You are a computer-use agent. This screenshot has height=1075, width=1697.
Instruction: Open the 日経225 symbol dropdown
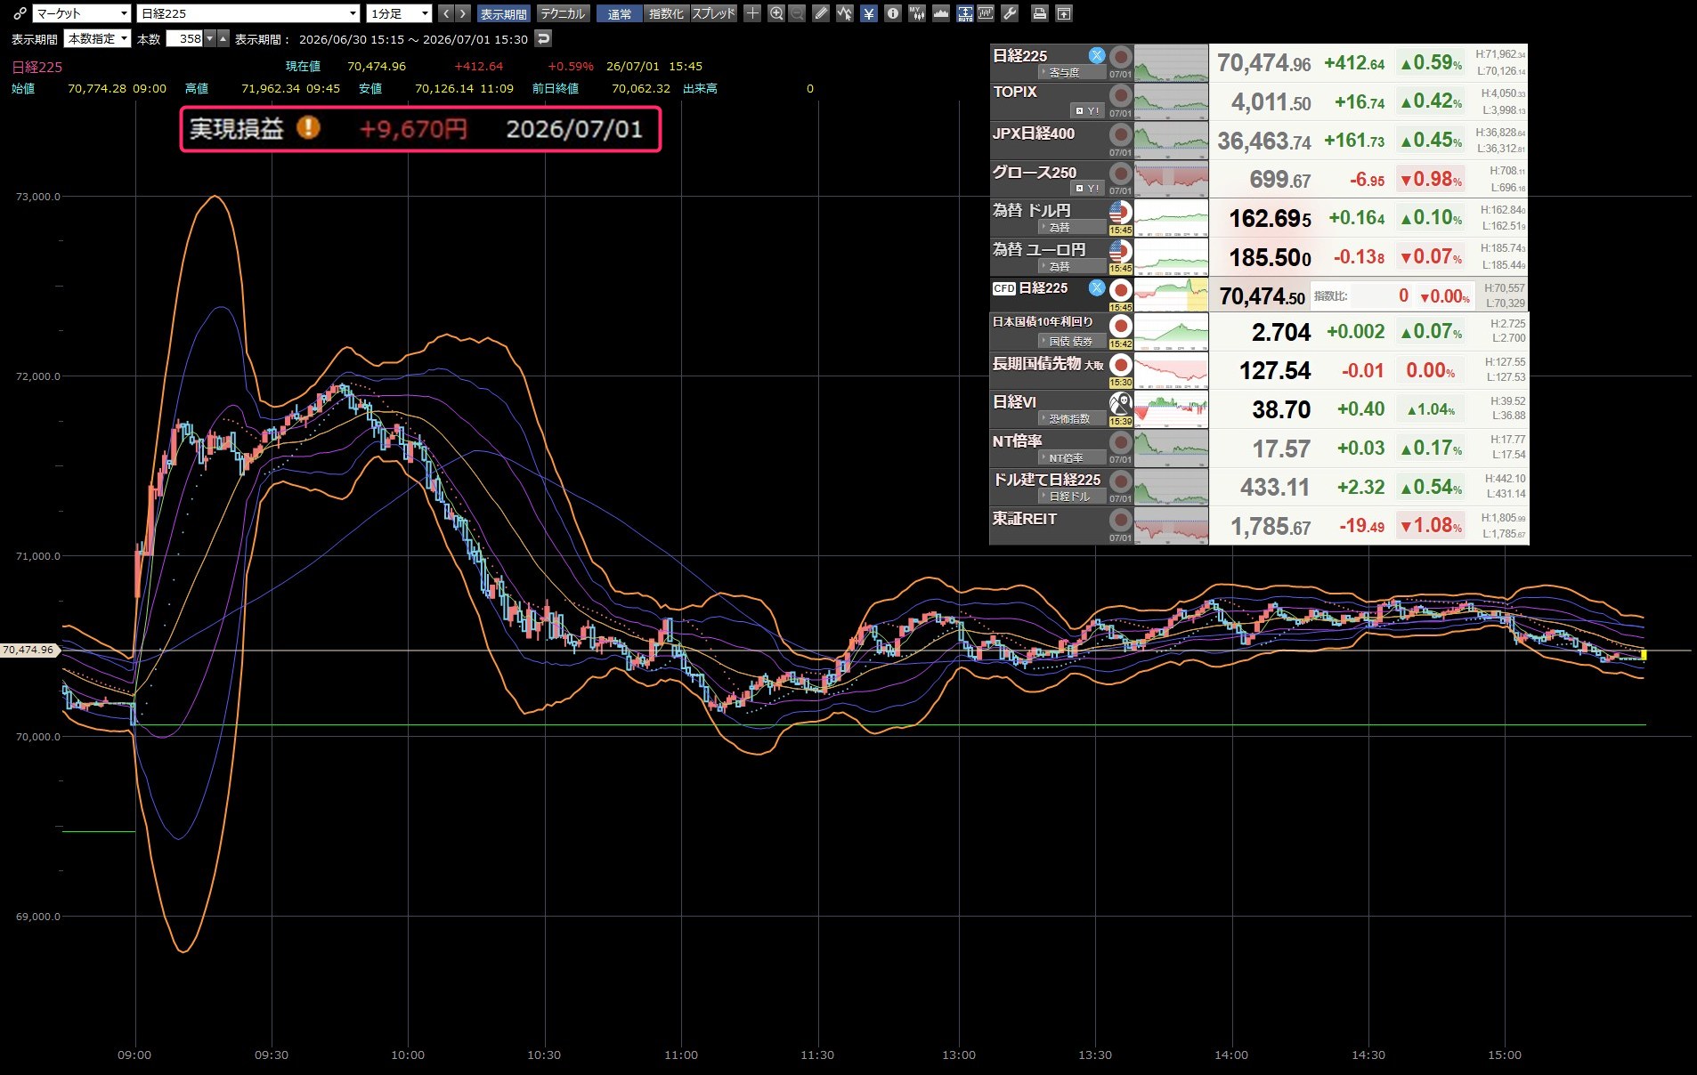pos(248,13)
